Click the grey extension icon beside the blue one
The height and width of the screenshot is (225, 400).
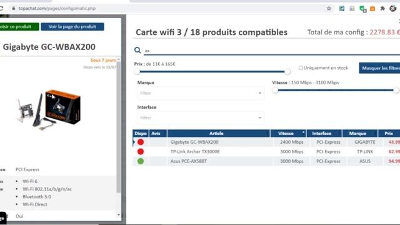[352, 8]
